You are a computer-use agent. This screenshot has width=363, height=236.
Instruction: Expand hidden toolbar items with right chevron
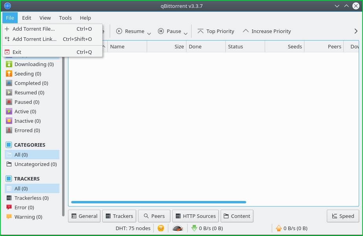356,31
